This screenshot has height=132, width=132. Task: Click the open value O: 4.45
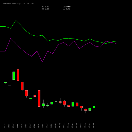(x=46, y=9)
